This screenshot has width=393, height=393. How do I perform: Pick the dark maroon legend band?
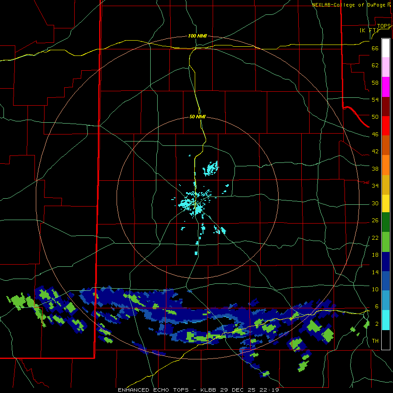click(x=386, y=107)
